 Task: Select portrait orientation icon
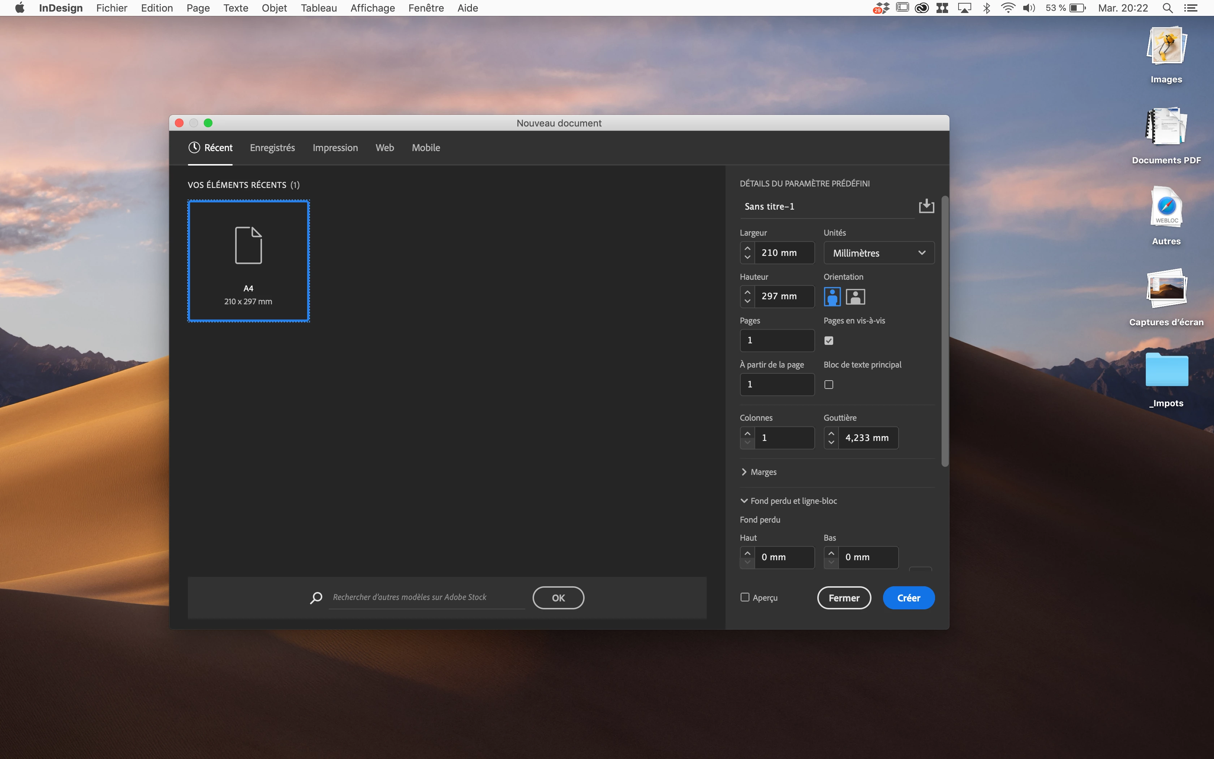pos(832,297)
